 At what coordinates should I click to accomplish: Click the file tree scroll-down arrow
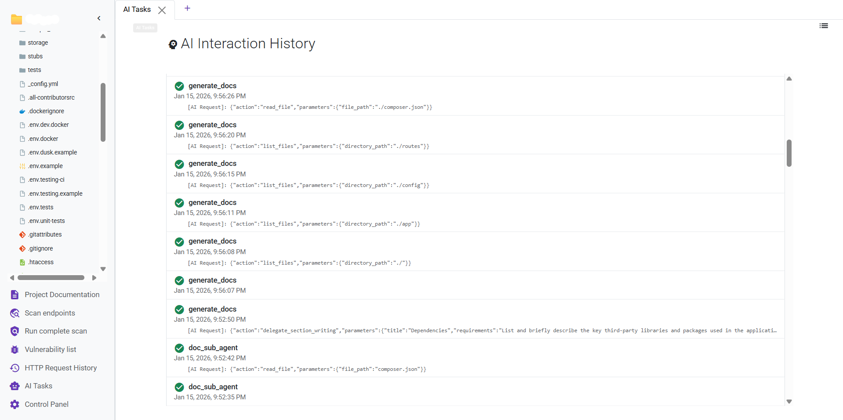click(x=103, y=269)
